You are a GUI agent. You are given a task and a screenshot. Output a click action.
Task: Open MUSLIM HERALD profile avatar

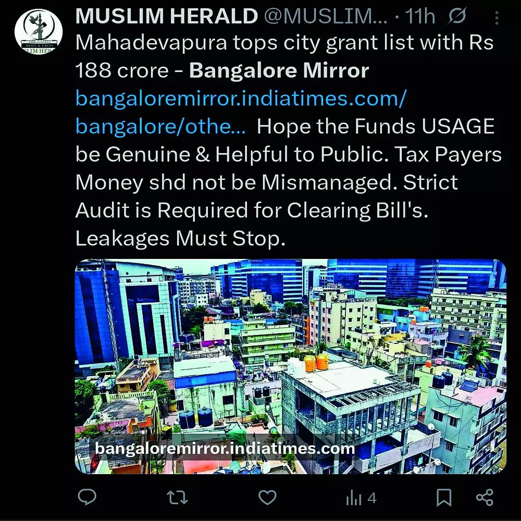(x=39, y=32)
